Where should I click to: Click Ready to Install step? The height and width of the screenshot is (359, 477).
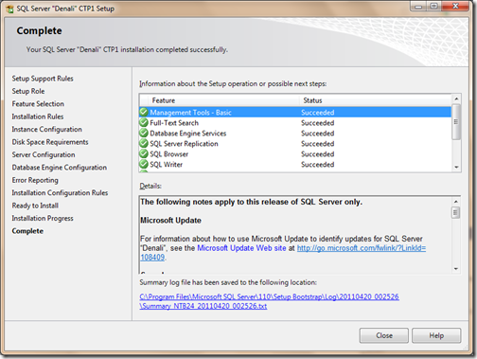pyautogui.click(x=35, y=206)
